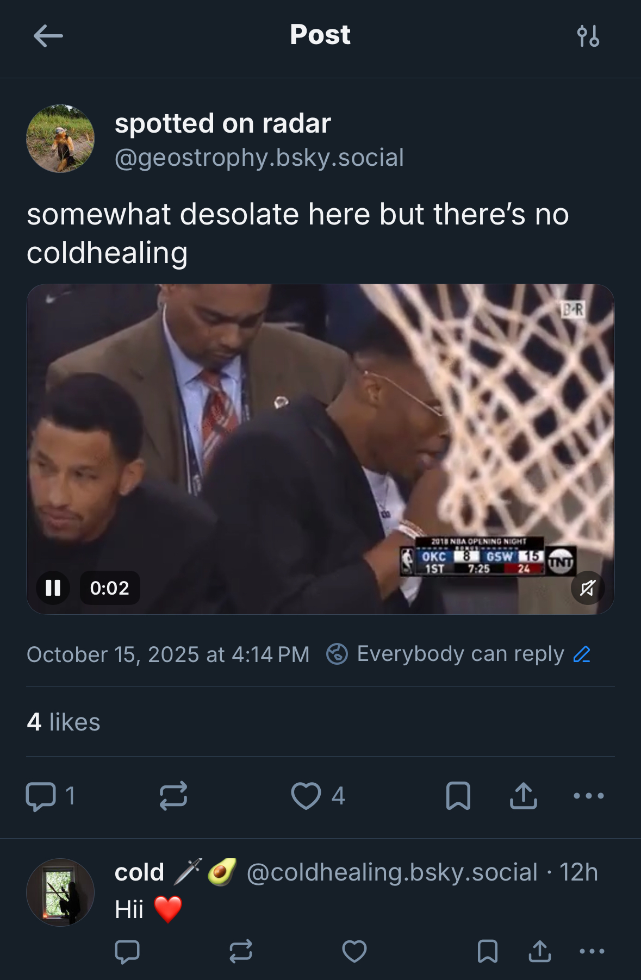Share the main post
The height and width of the screenshot is (980, 641).
524,796
